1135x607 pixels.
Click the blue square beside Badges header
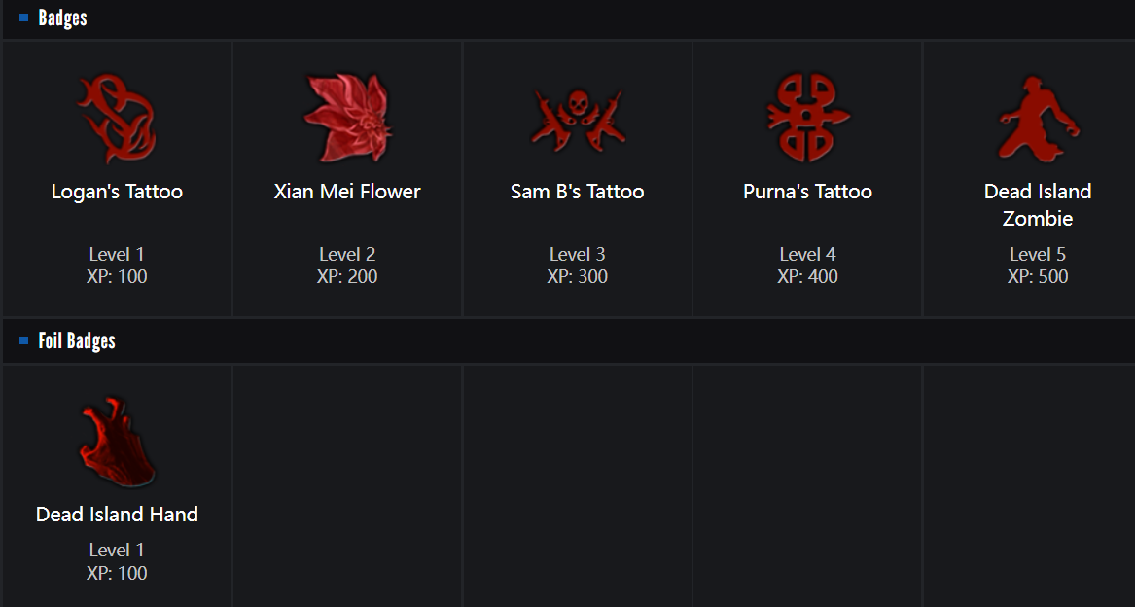pos(24,18)
